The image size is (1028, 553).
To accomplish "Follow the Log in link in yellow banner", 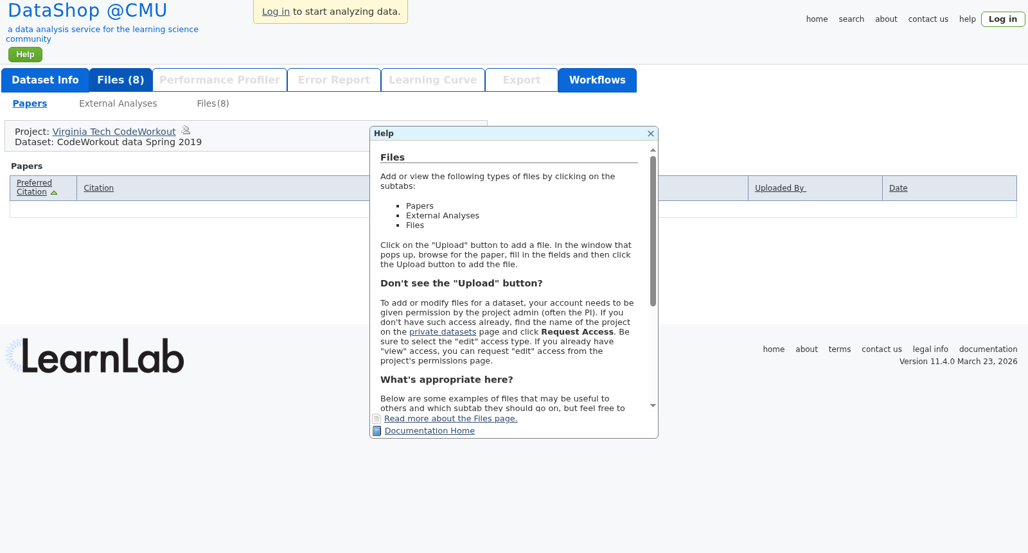I will [x=276, y=12].
